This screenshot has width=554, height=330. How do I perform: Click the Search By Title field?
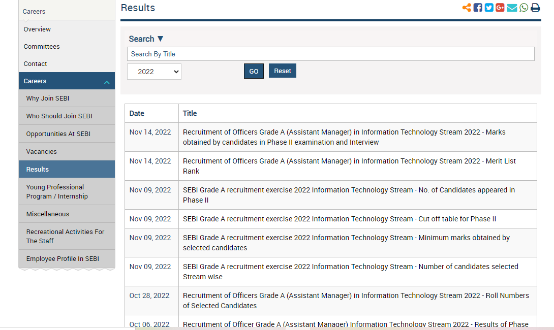tap(331, 54)
